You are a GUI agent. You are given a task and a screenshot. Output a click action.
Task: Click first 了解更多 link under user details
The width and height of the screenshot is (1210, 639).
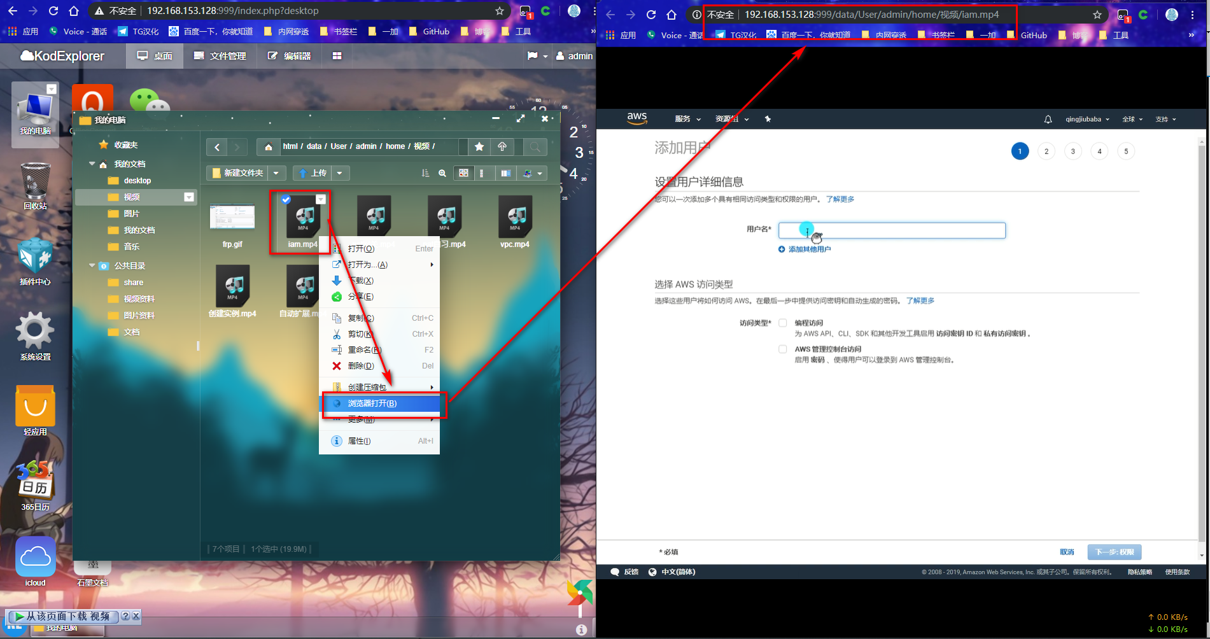tap(840, 199)
